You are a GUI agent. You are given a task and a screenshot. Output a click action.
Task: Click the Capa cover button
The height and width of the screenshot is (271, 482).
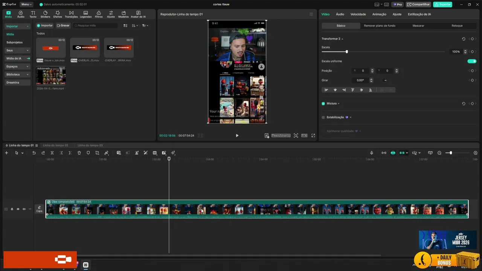39,209
